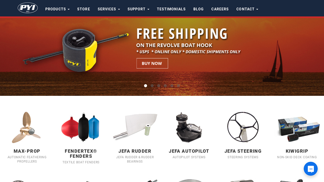Click the Buy Now banner button
The height and width of the screenshot is (182, 324).
tap(152, 63)
